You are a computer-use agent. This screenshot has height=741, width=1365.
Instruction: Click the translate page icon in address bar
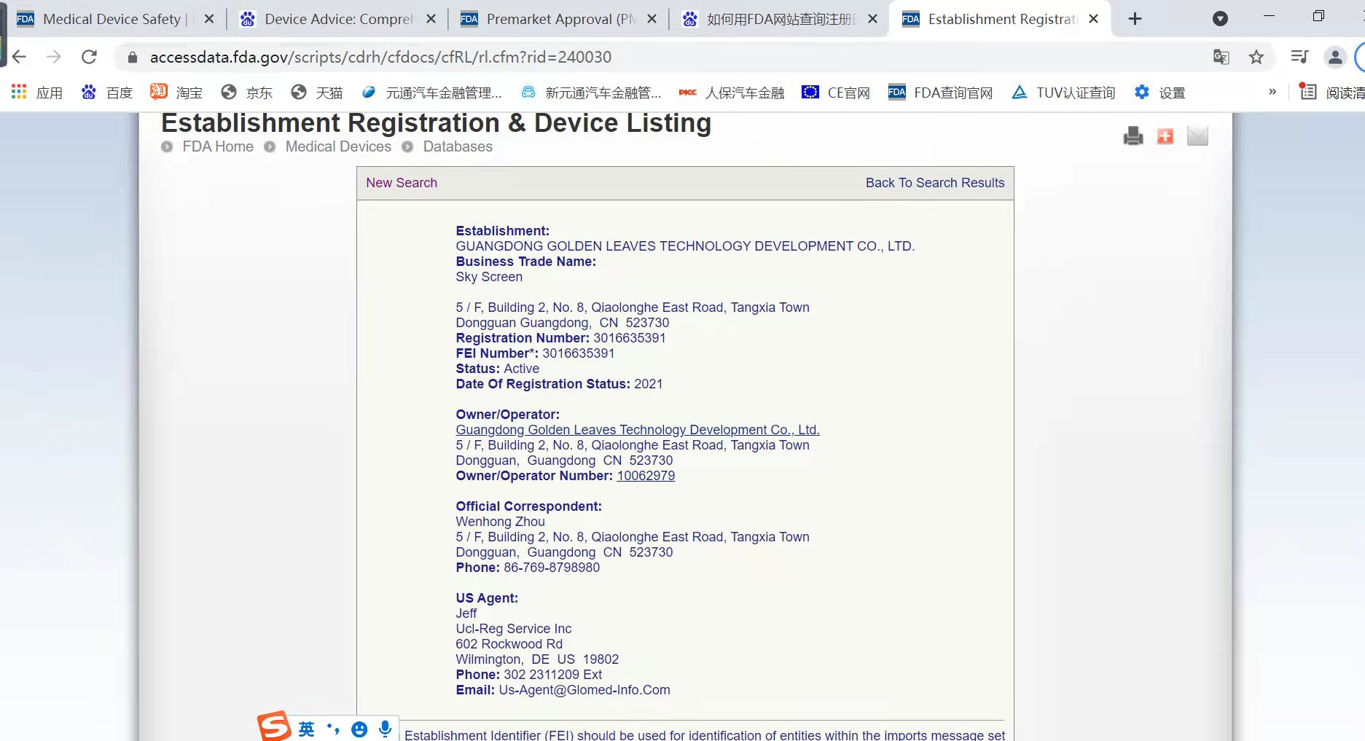click(1221, 57)
